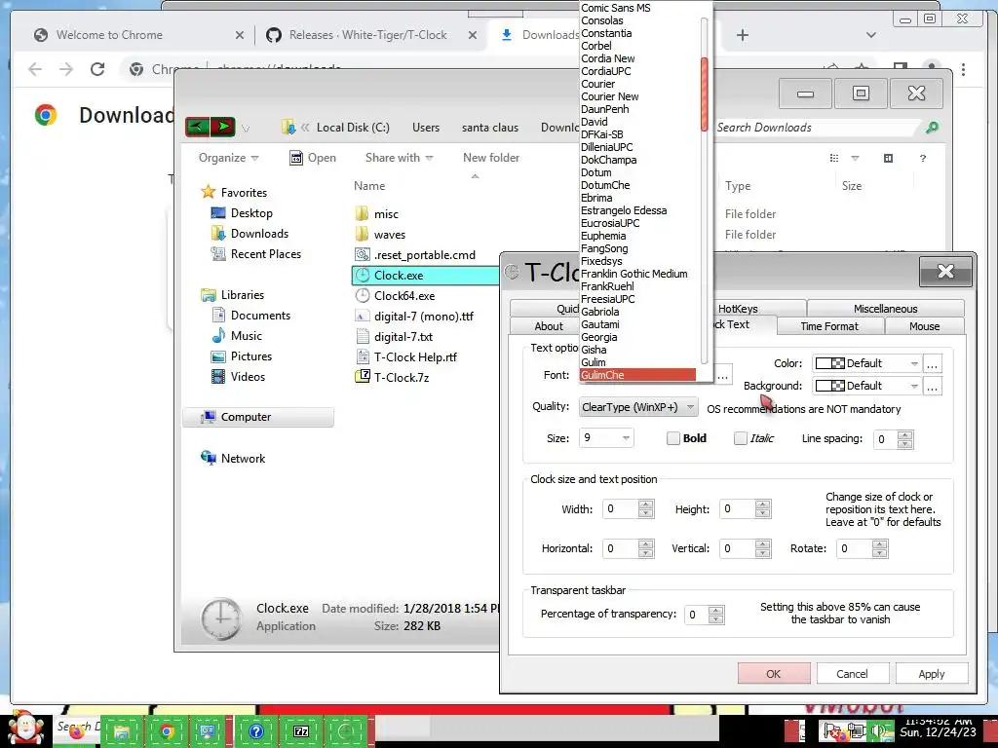Expand the Share with menu
This screenshot has height=748, width=998.
pyautogui.click(x=399, y=158)
